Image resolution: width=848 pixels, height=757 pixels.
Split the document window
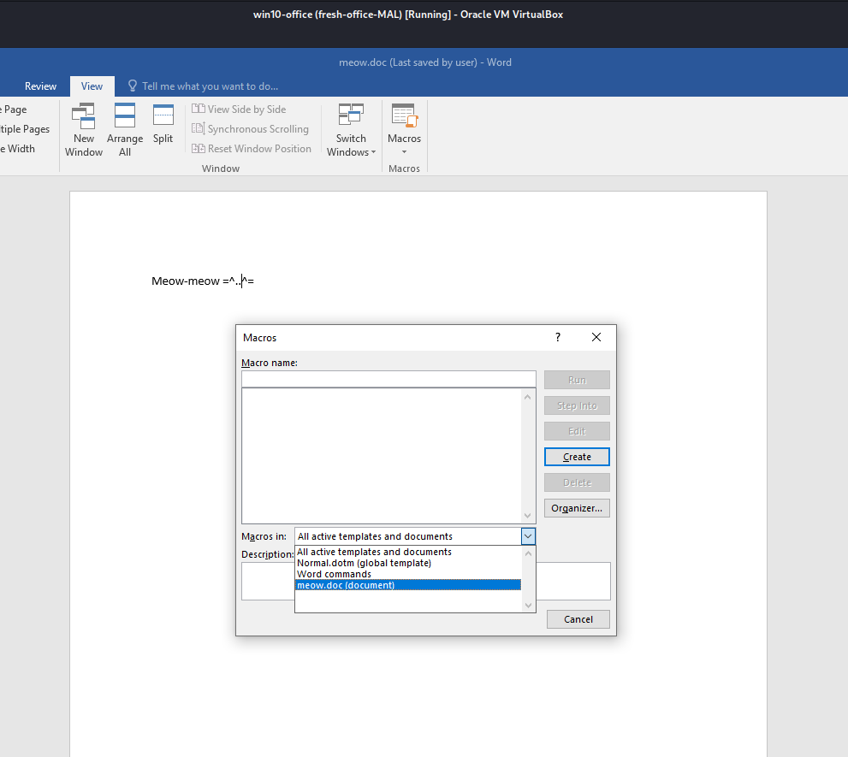(163, 124)
